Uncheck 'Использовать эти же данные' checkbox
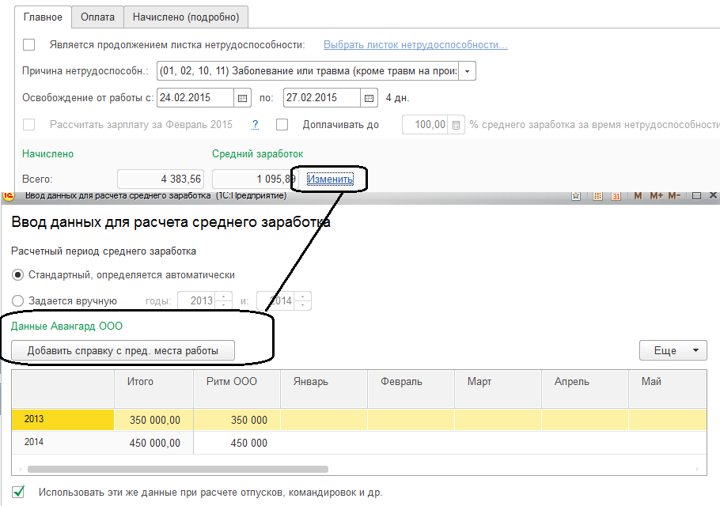Image resolution: width=720 pixels, height=506 pixels. (x=18, y=493)
